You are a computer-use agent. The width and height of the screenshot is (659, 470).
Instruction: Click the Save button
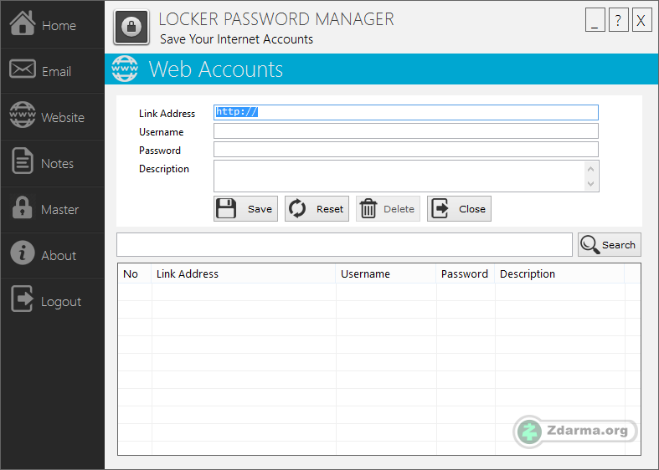[245, 208]
